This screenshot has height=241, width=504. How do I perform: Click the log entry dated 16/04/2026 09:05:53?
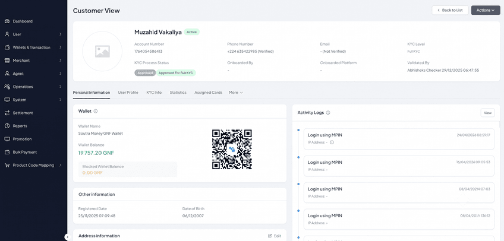(399, 166)
